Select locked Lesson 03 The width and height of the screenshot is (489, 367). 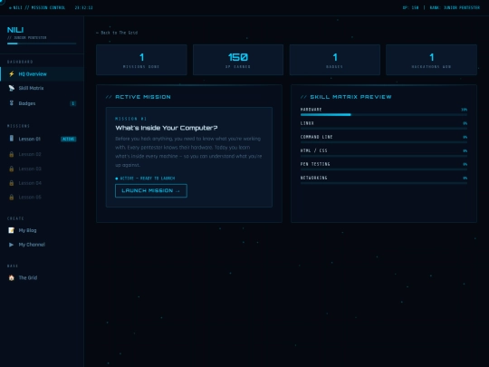point(42,169)
